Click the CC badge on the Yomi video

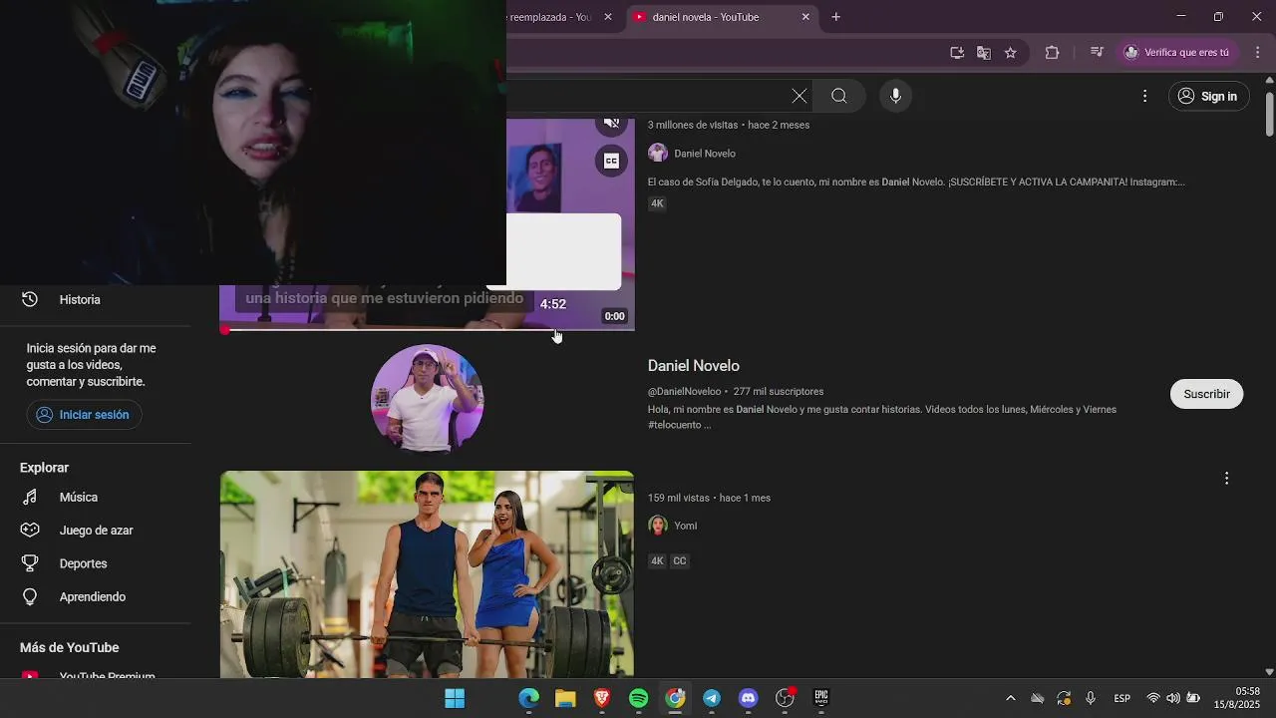tap(680, 561)
